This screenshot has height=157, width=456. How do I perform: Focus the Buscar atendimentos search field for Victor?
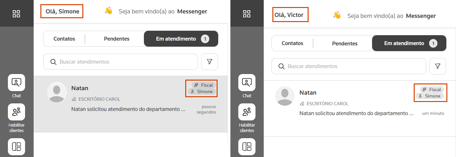pyautogui.click(x=349, y=66)
